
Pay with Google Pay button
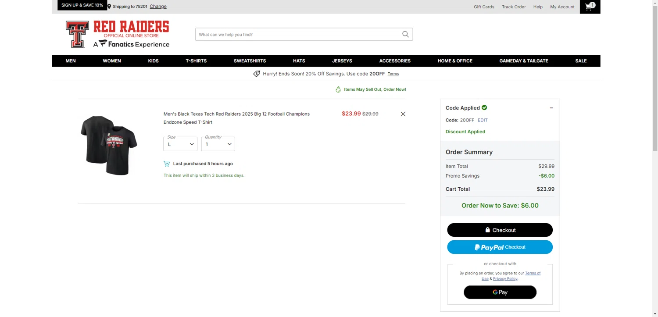click(x=500, y=292)
